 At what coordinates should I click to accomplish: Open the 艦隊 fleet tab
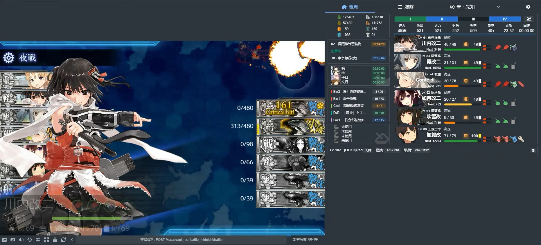(406, 7)
